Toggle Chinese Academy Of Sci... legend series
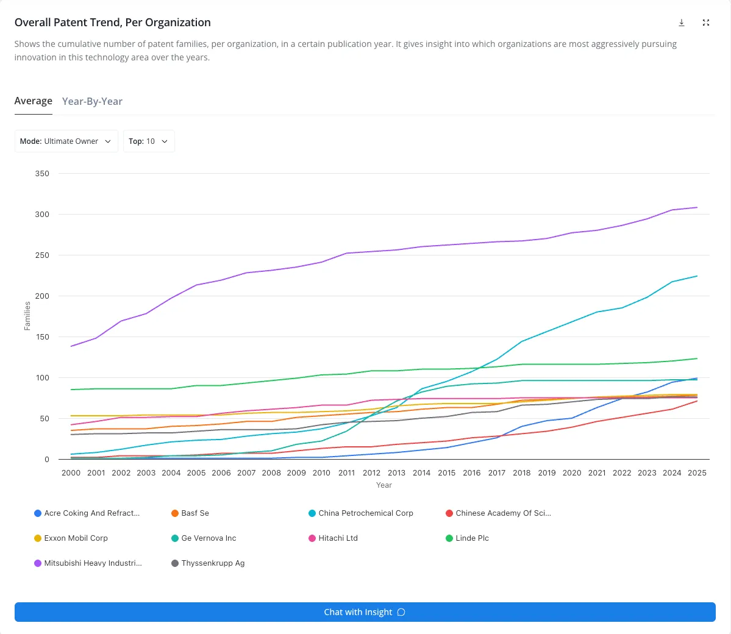The image size is (731, 634). [x=498, y=513]
